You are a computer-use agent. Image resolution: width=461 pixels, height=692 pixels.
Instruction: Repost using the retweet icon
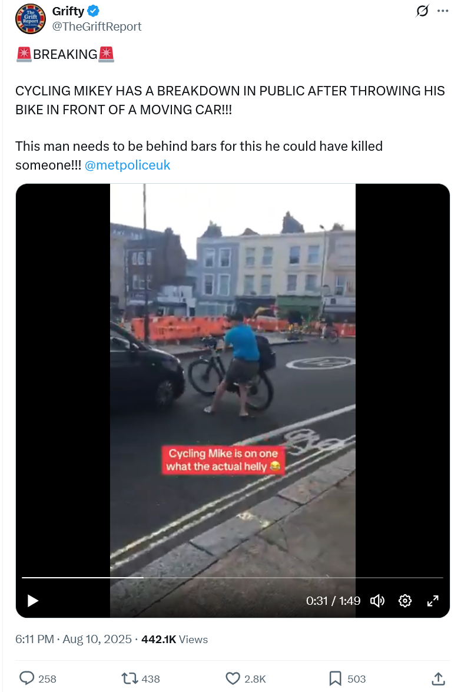[x=130, y=678]
